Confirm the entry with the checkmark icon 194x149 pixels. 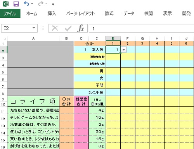point(68,28)
